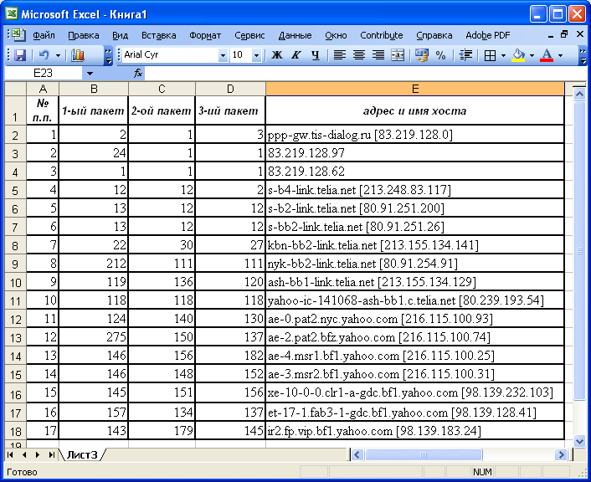Open the Adobe PDF menu
Image resolution: width=591 pixels, height=482 pixels.
488,35
